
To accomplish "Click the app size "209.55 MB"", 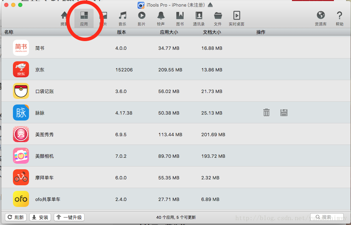I will [x=170, y=70].
